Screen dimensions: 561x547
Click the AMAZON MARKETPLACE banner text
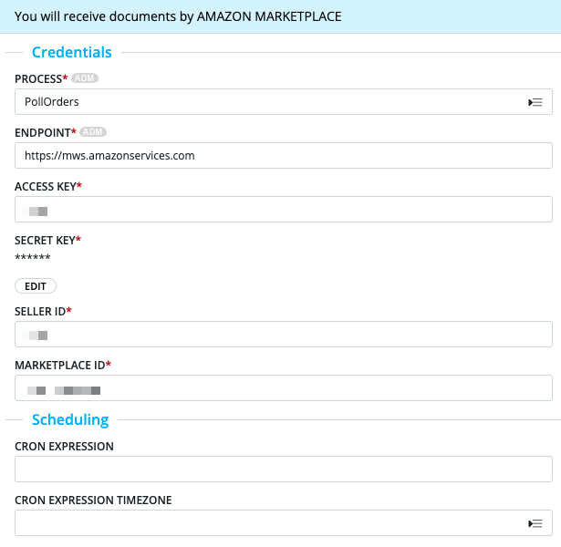pyautogui.click(x=178, y=16)
